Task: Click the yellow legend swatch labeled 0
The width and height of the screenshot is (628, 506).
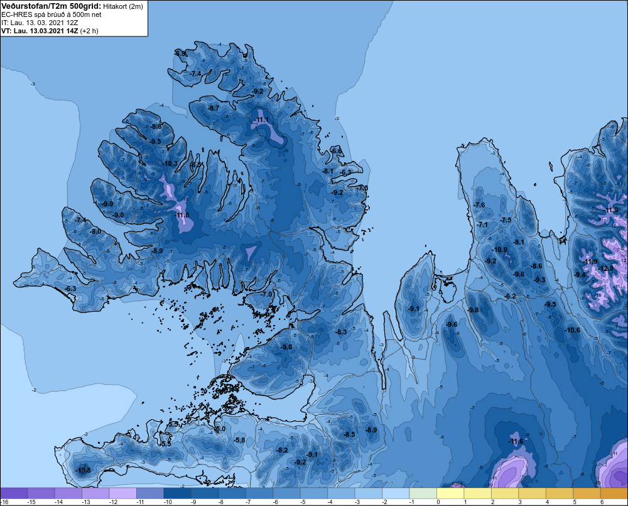Action: (x=450, y=493)
